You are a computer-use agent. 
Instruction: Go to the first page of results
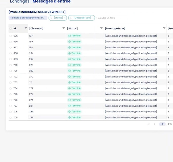pos(148,124)
